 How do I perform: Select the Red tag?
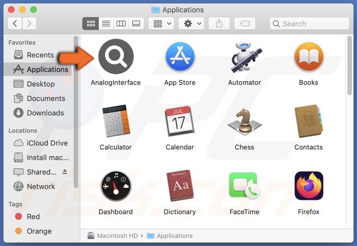[33, 217]
